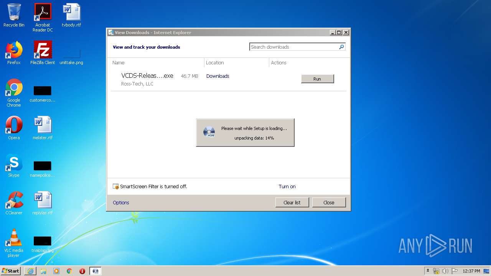Run the VCDS-Release exe download
Screen dimensions: 491x276
317,79
